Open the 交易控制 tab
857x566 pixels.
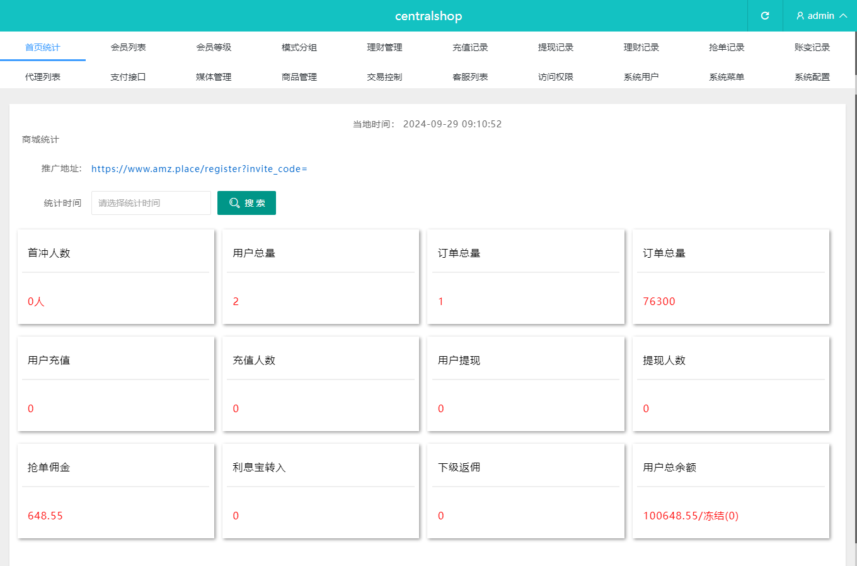[x=384, y=77]
